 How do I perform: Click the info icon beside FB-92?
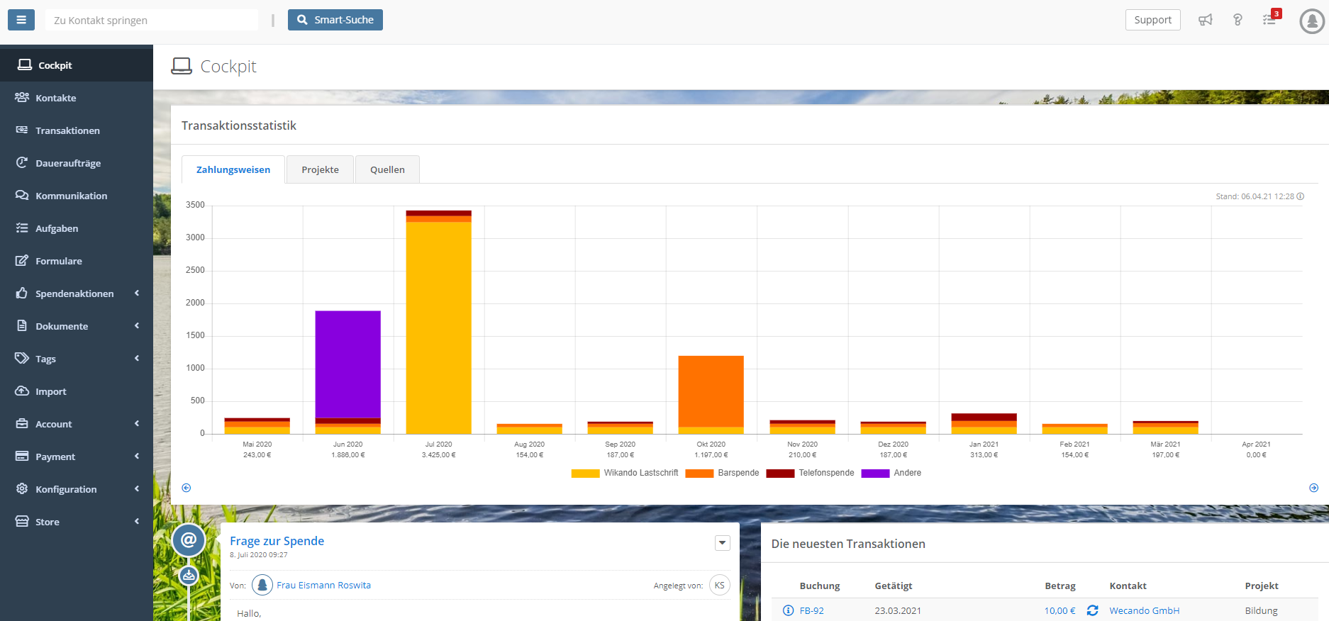788,610
